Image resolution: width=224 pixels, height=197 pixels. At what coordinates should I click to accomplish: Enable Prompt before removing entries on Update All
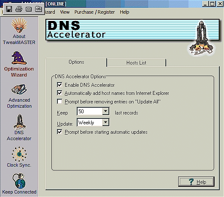(60, 102)
